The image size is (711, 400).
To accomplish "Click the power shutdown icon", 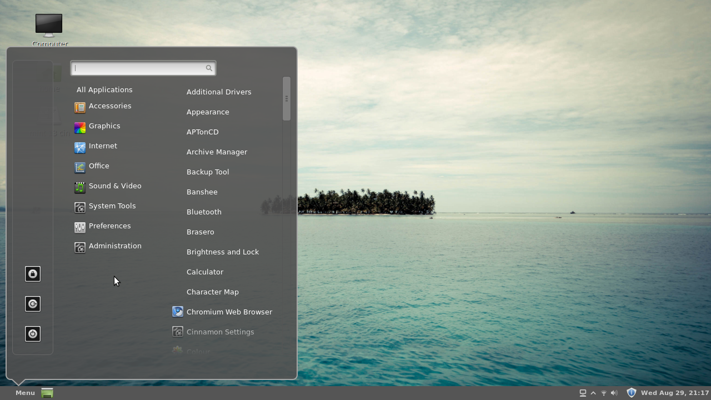I will [33, 334].
